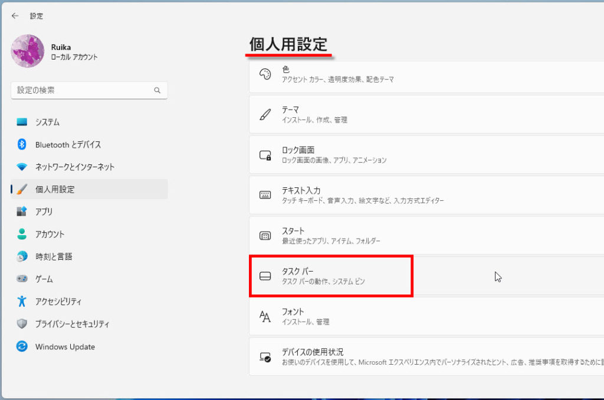This screenshot has height=400, width=604.
Task: Open Windows Update in sidebar
Action: 65,346
